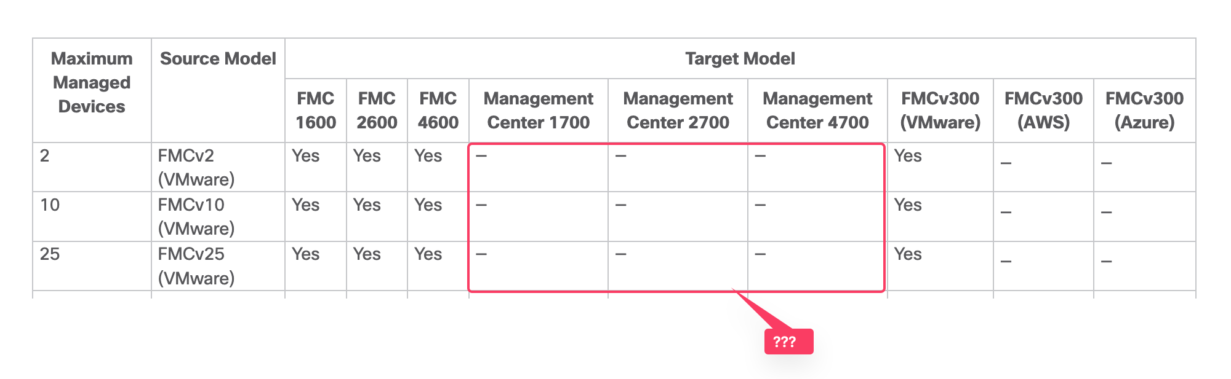Viewport: 1231px width, 379px height.
Task: Select the FMC 1600 column header
Action: 316,111
